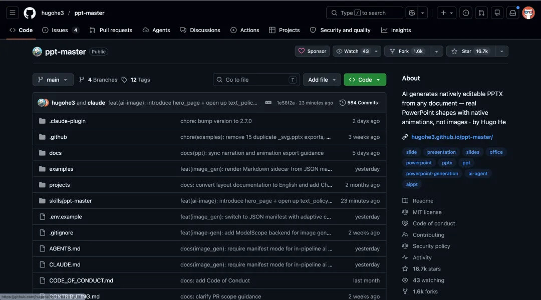
Task: Open pull requests icon in header
Action: pyautogui.click(x=481, y=13)
